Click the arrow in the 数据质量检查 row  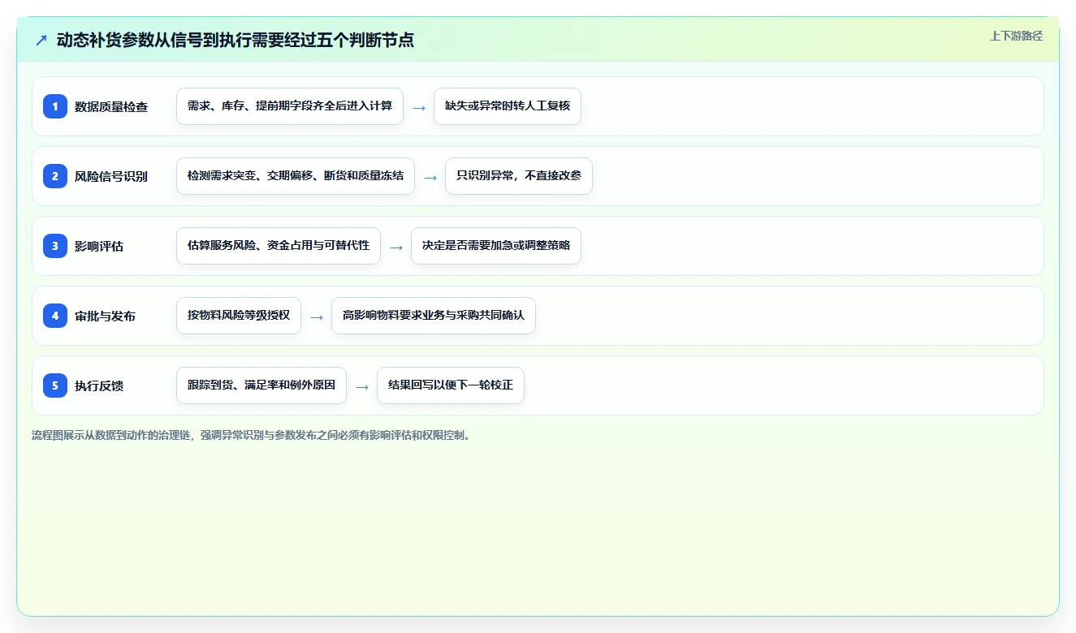419,107
